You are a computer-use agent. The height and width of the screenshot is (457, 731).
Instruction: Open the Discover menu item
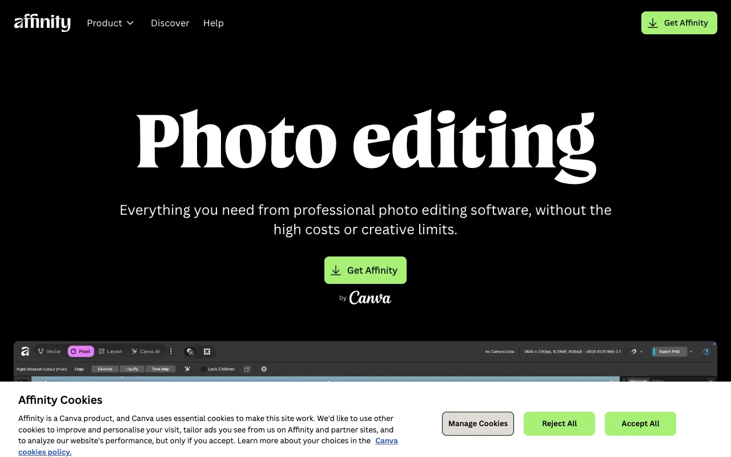click(170, 23)
